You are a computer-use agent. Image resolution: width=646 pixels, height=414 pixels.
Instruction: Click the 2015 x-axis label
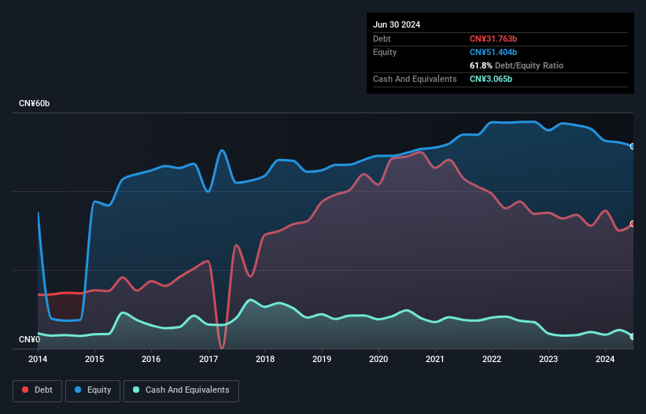(94, 359)
